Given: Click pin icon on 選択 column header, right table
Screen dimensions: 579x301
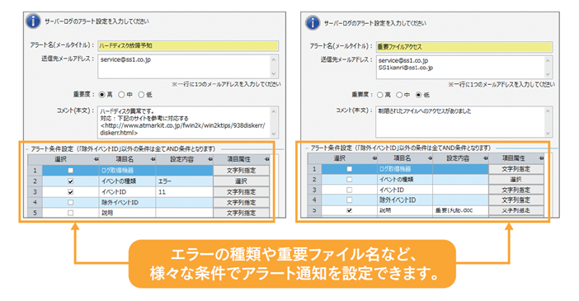Looking at the screenshot, I should point(374,158).
